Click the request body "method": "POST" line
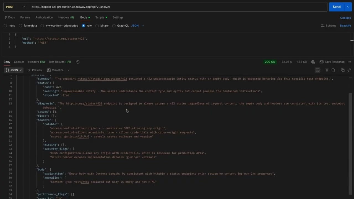This screenshot has width=354, height=199. pos(35,43)
